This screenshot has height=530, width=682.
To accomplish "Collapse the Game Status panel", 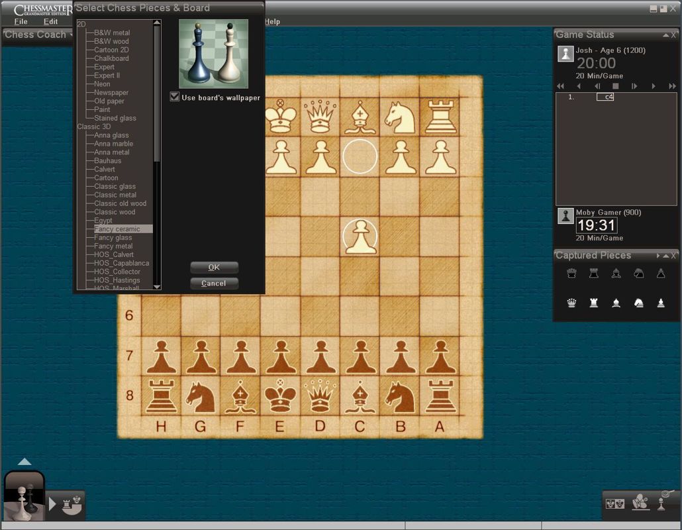I will 665,35.
